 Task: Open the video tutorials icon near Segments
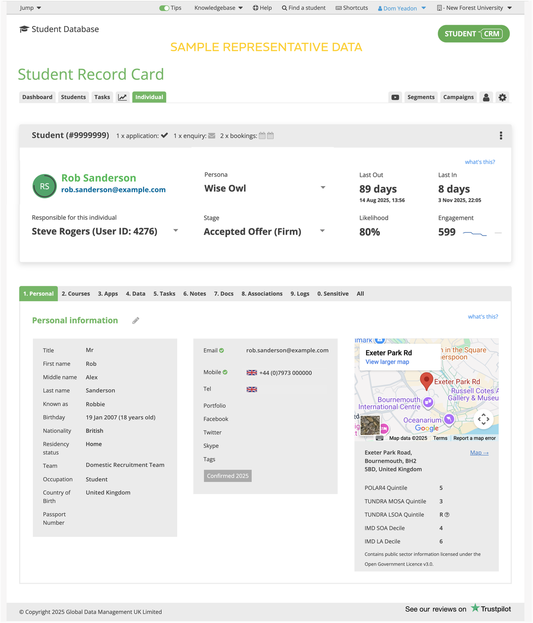[395, 97]
